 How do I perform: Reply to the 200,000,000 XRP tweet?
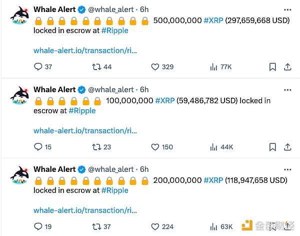[x=38, y=226]
